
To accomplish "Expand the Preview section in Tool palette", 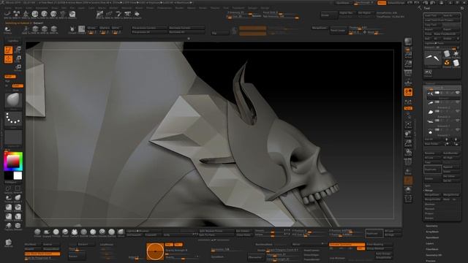I will coord(431,261).
